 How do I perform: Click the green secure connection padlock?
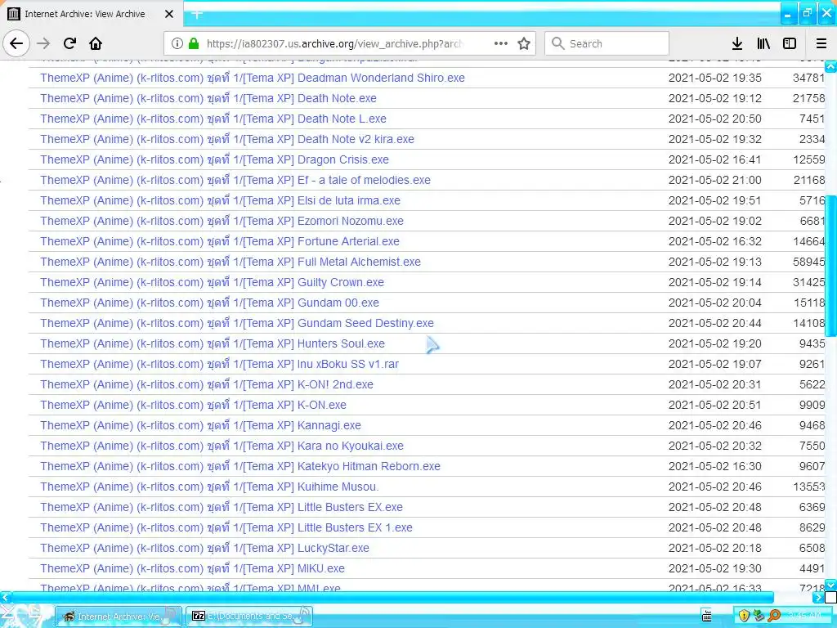point(194,43)
